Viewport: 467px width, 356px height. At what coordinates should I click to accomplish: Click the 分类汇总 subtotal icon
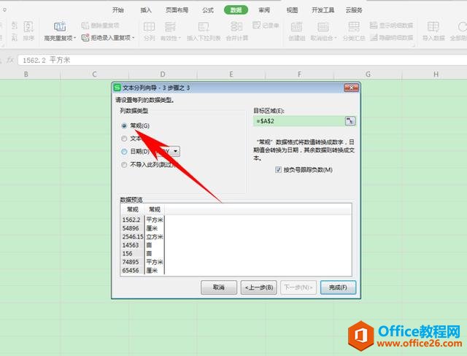pos(353,27)
